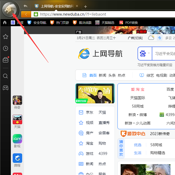Open 直播秀 link

click(x=104, y=123)
